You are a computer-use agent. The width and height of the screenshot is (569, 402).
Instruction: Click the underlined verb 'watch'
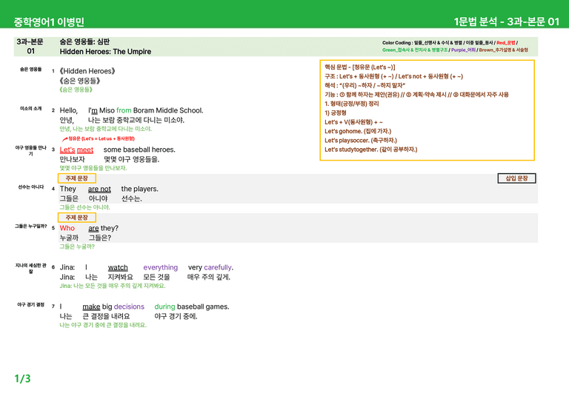pos(118,267)
